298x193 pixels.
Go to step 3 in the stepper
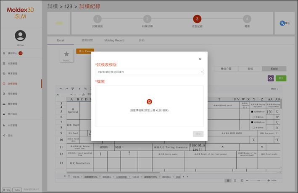pyautogui.click(x=197, y=19)
